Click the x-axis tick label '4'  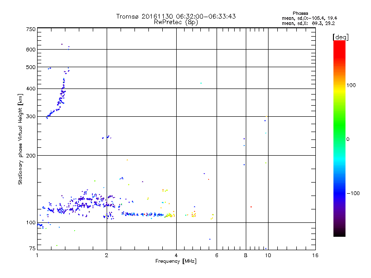[x=176, y=255]
